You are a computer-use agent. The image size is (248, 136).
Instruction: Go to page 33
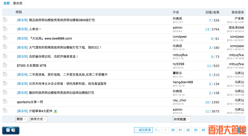point(196,130)
